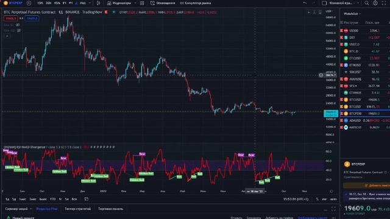The height and width of the screenshot is (219, 390).
Task: Switch to the Редактор Pine tab
Action: [x=47, y=209]
